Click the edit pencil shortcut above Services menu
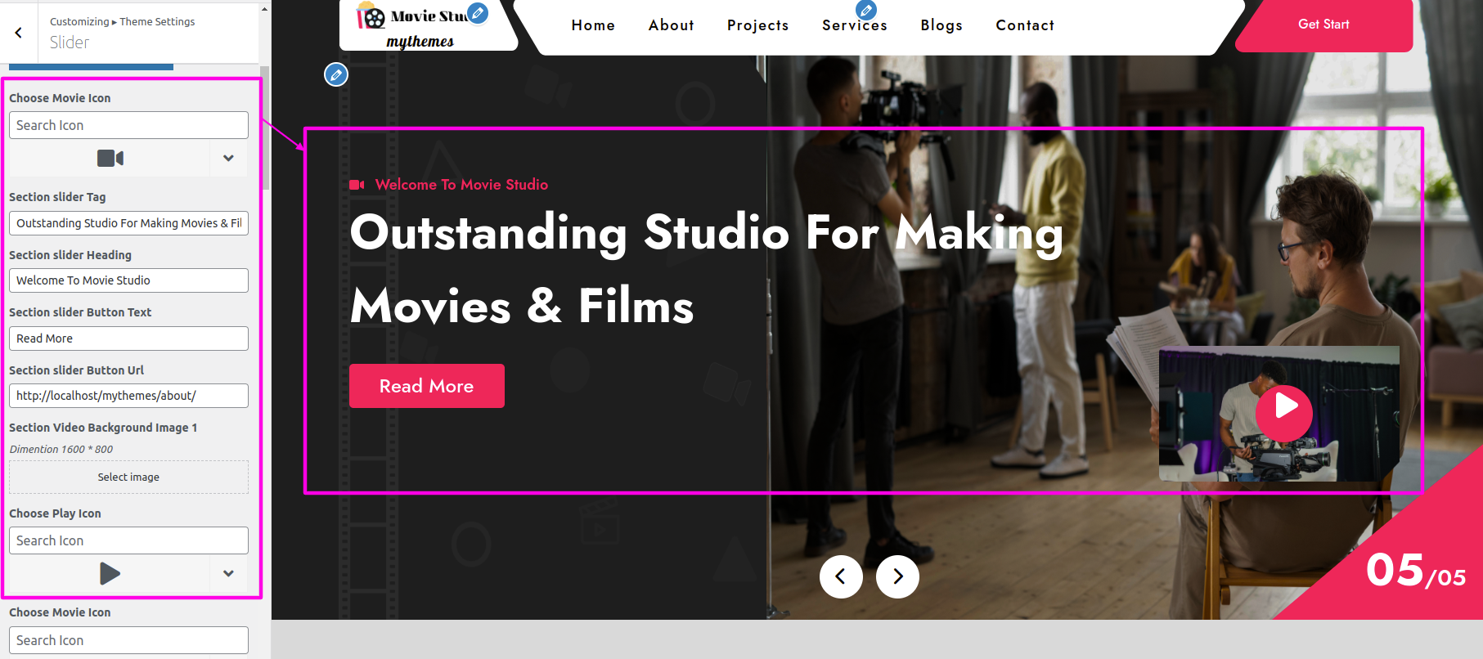This screenshot has height=659, width=1483. (866, 10)
